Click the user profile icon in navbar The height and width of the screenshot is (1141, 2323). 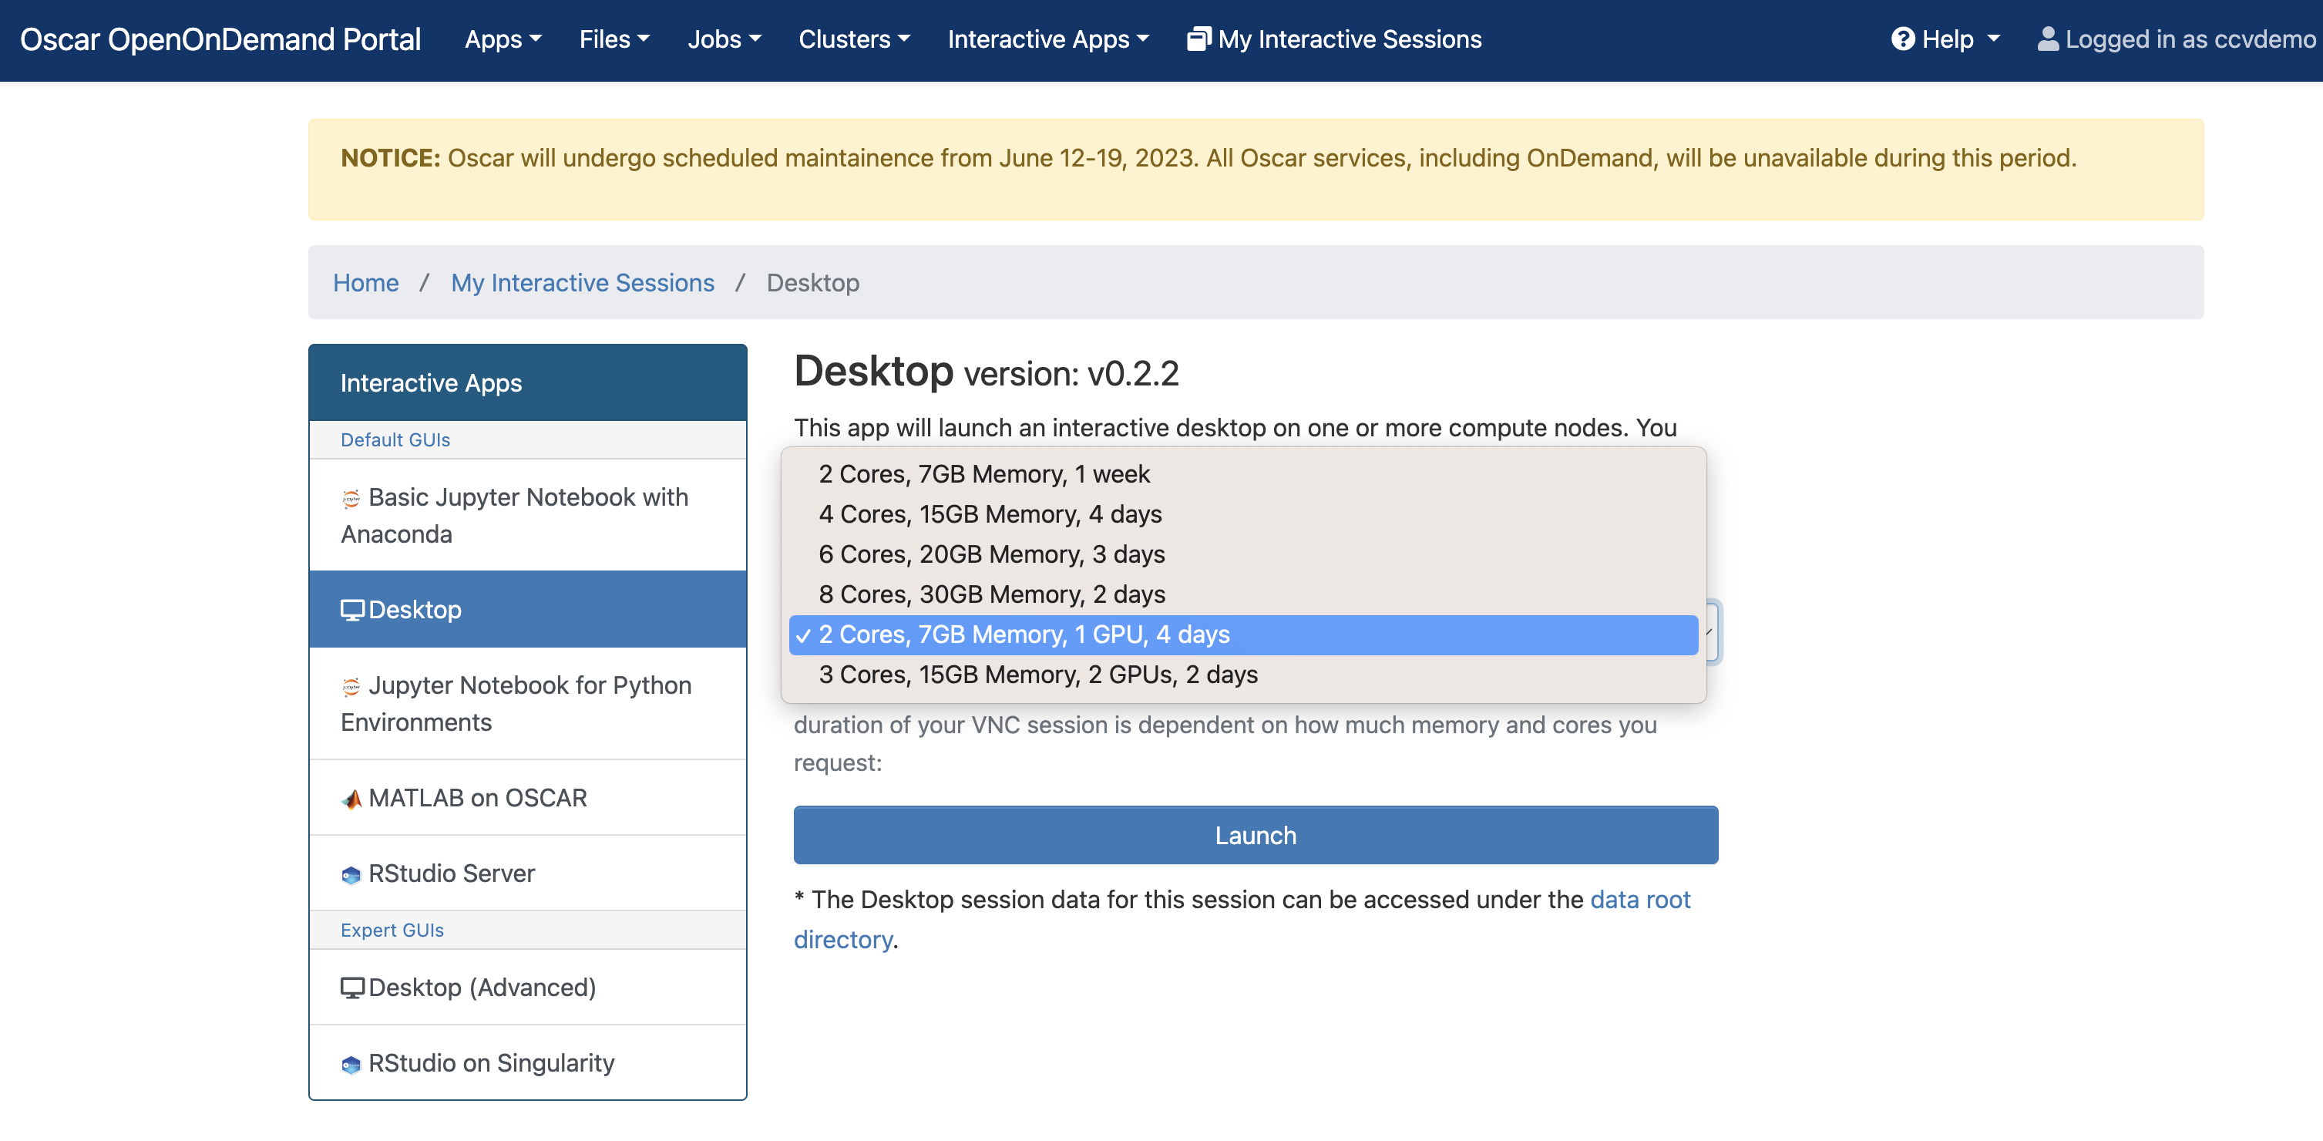coord(2048,39)
